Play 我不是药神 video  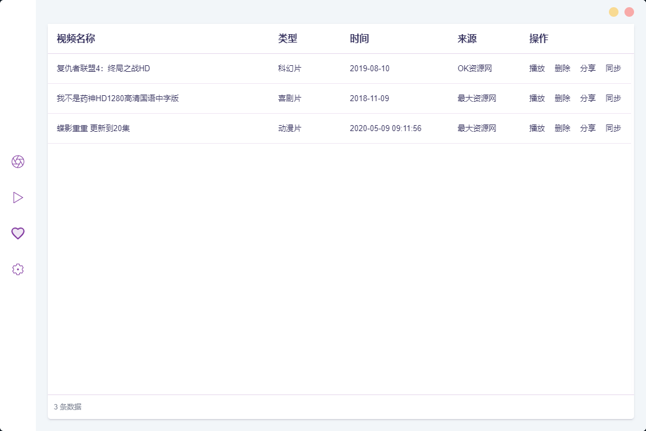click(537, 98)
